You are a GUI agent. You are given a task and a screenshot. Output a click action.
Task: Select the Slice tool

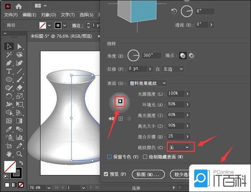pos(19,146)
